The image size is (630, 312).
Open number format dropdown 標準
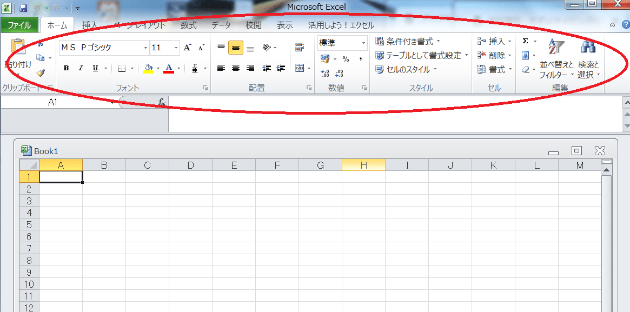tap(363, 43)
